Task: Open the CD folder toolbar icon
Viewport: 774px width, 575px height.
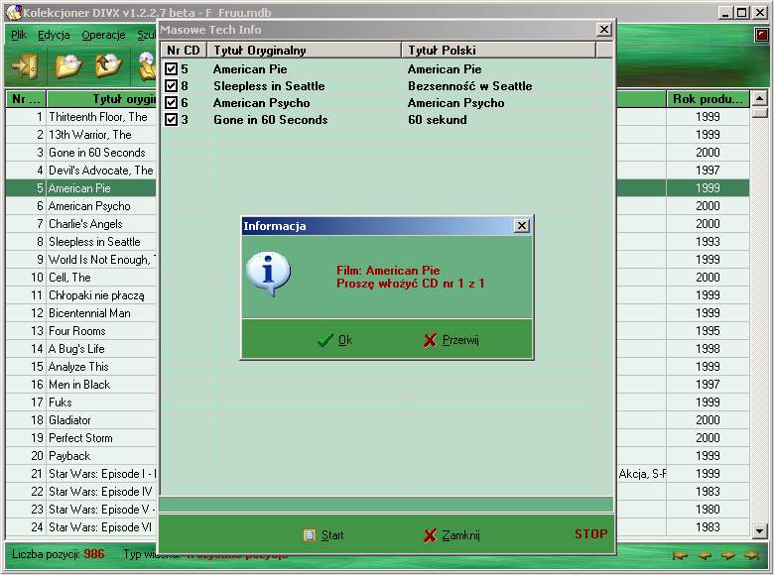Action: (67, 65)
